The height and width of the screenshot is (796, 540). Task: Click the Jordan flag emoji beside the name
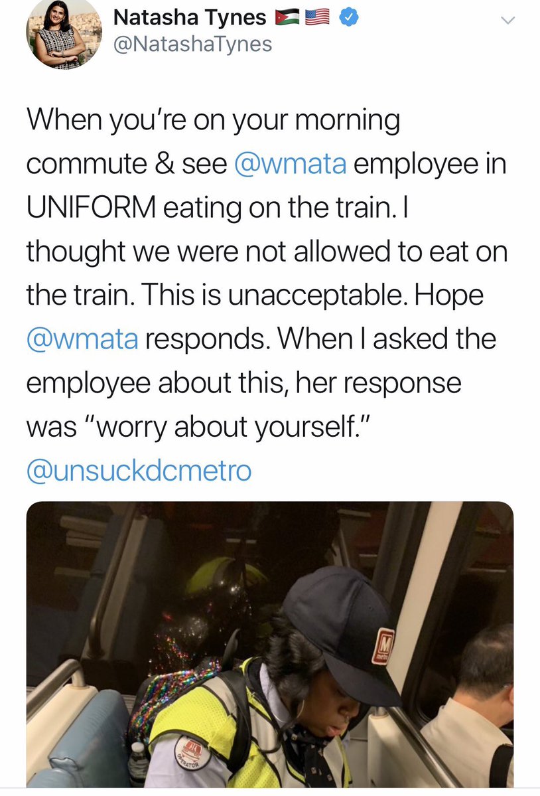287,18
